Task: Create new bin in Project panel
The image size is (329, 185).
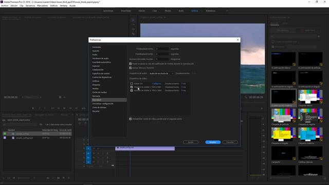Action: tap(58, 178)
